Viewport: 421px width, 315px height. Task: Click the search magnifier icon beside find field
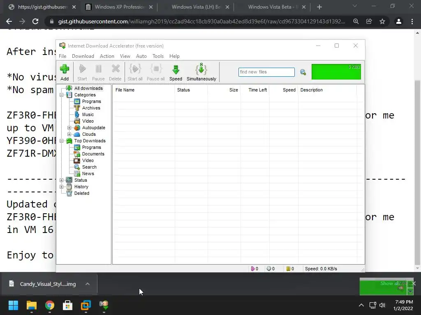[x=303, y=72]
